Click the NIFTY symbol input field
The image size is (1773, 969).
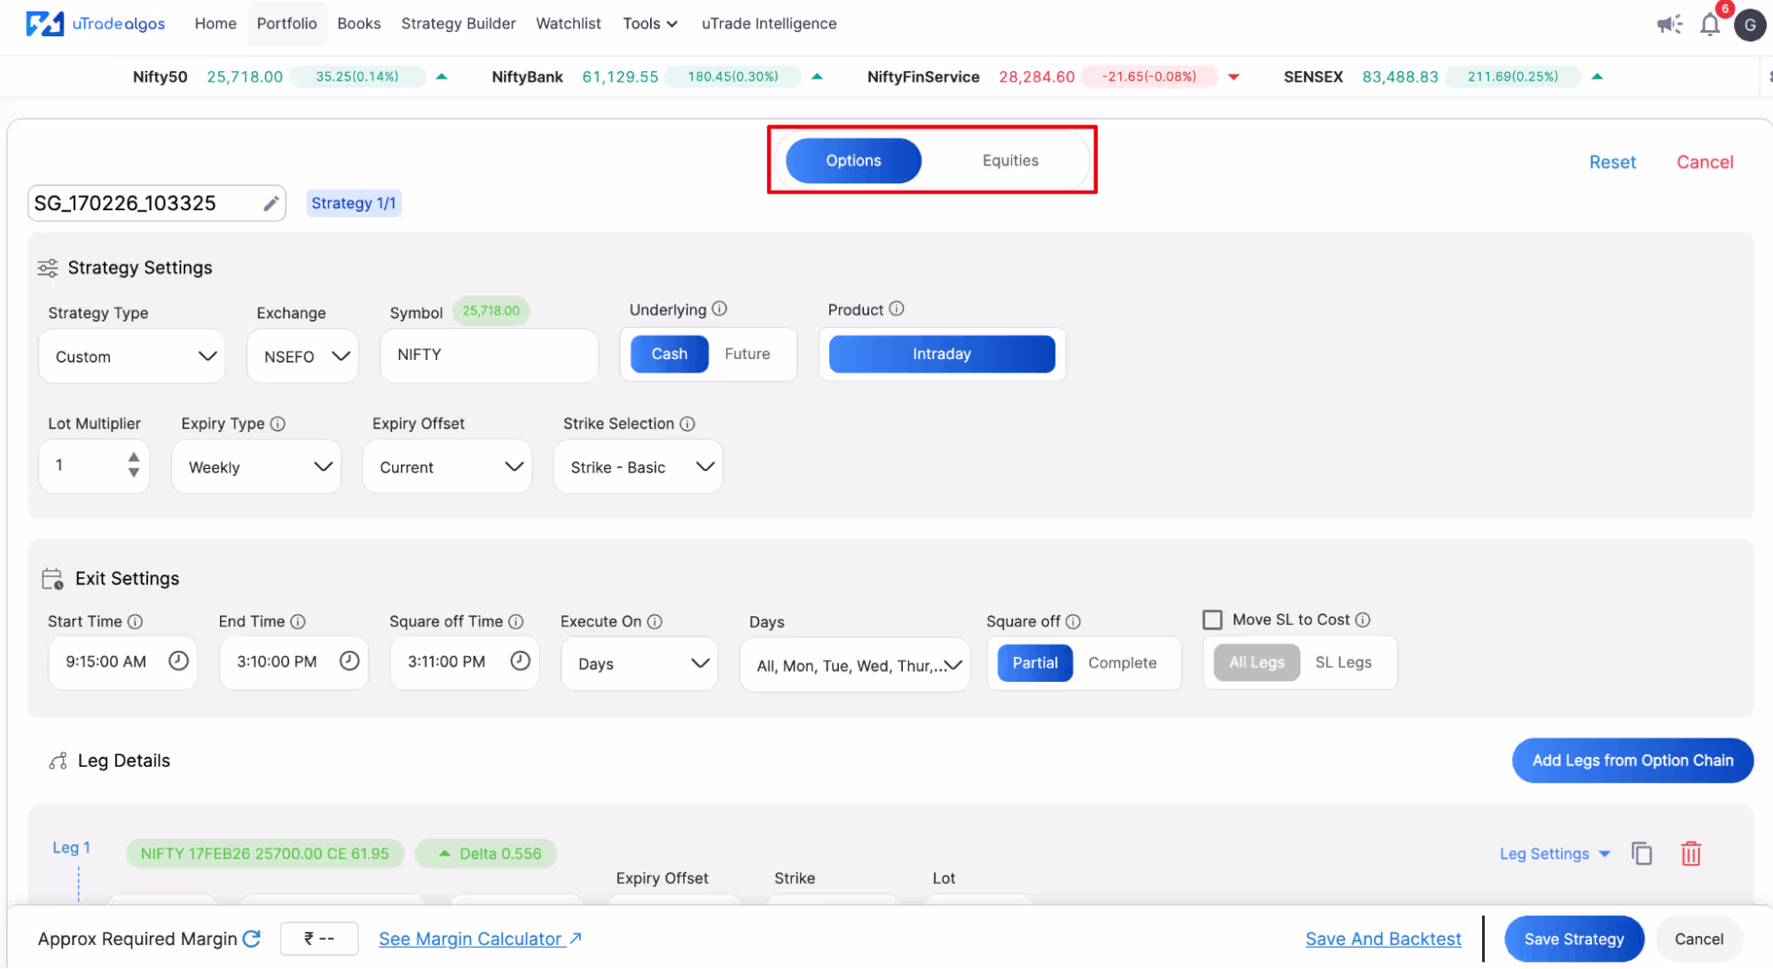[489, 355]
